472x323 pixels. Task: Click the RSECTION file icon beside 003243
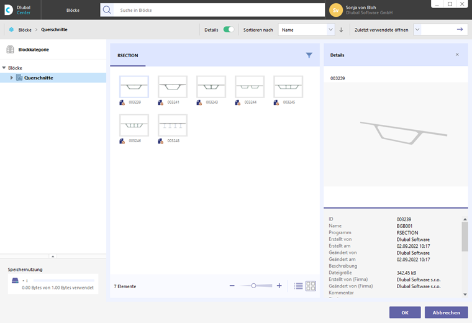tap(199, 102)
